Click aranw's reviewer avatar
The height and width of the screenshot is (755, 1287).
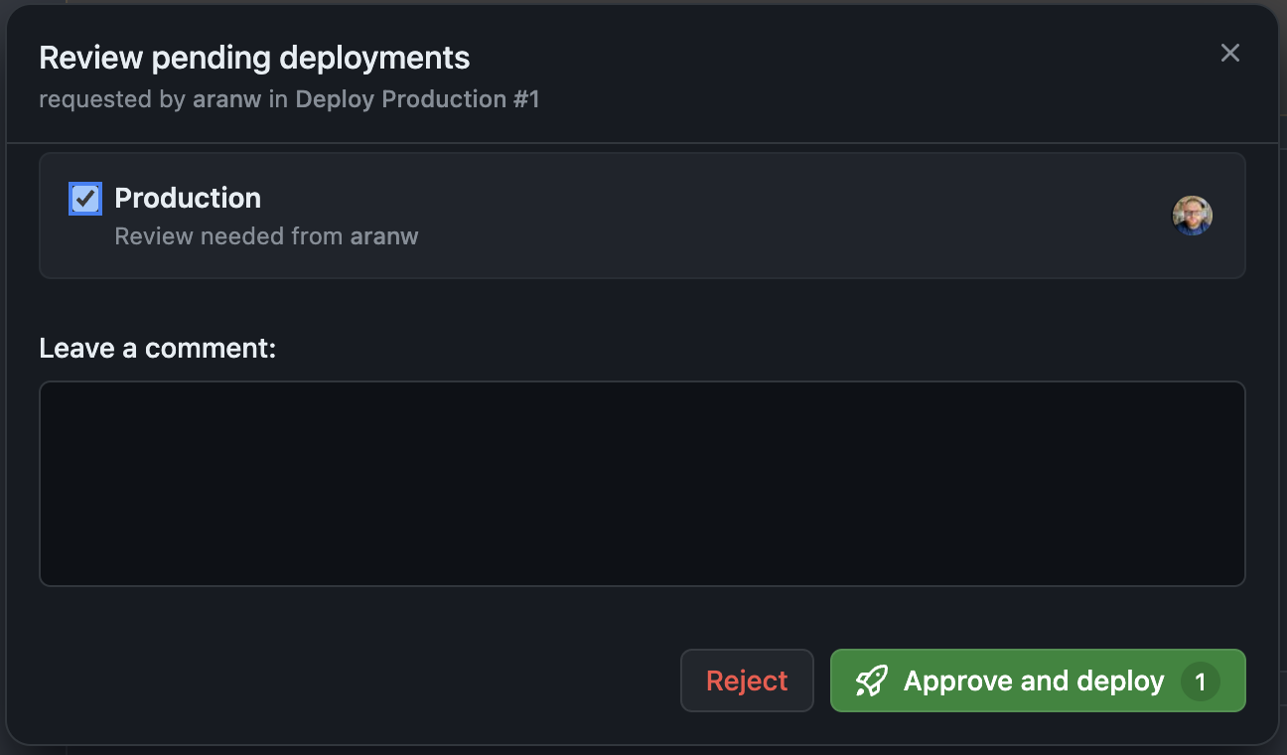point(1192,216)
